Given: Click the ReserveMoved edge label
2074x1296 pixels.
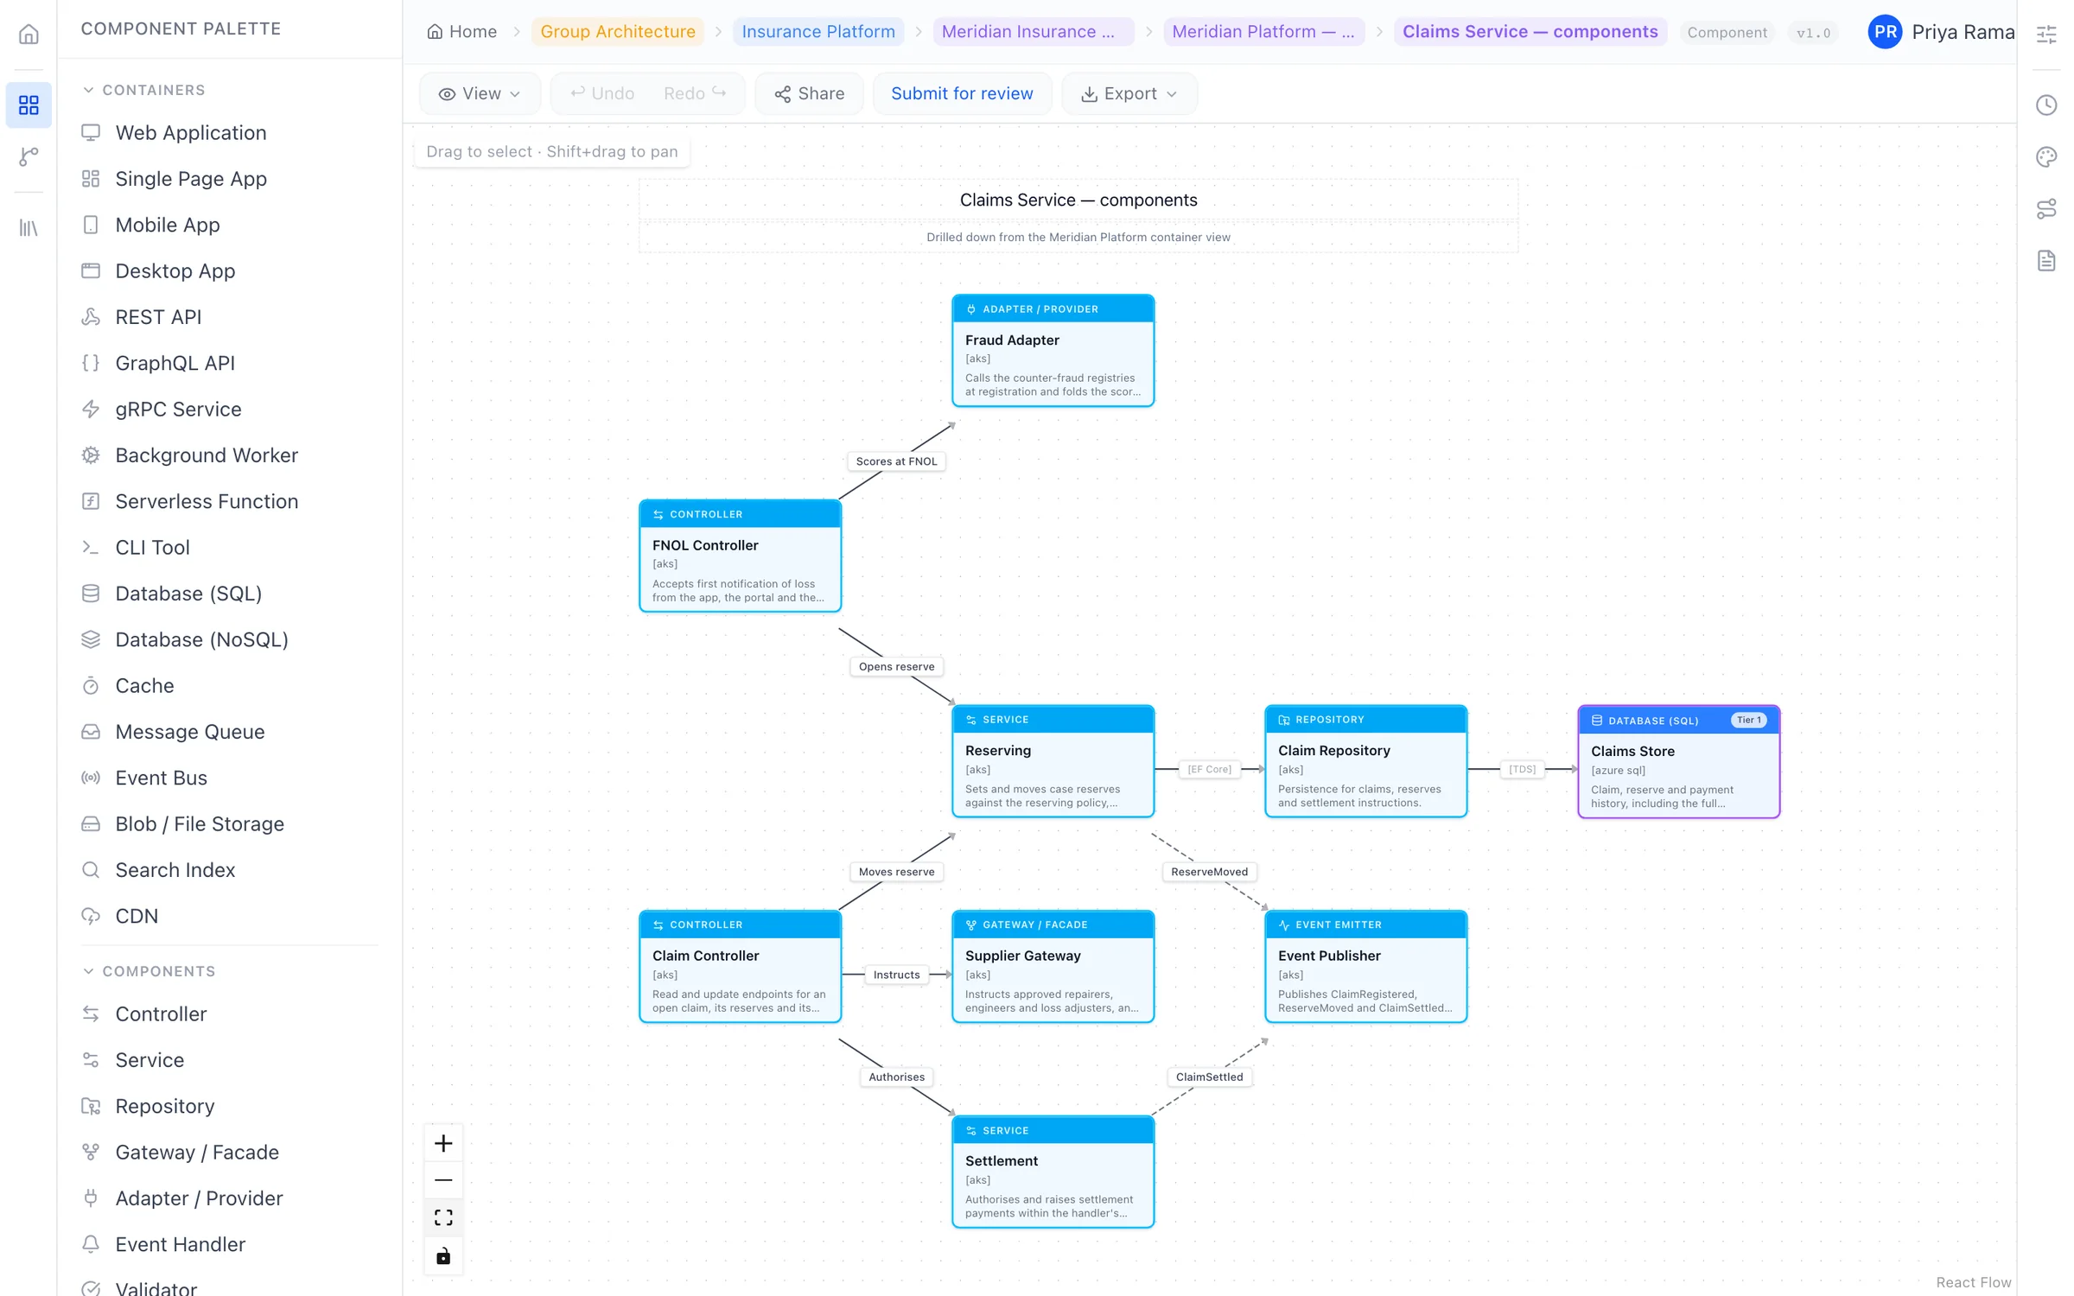Looking at the screenshot, I should point(1209,872).
